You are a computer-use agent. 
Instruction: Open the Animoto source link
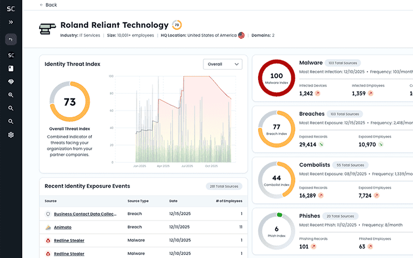[x=62, y=228]
